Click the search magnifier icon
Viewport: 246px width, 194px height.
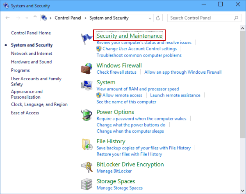point(236,18)
